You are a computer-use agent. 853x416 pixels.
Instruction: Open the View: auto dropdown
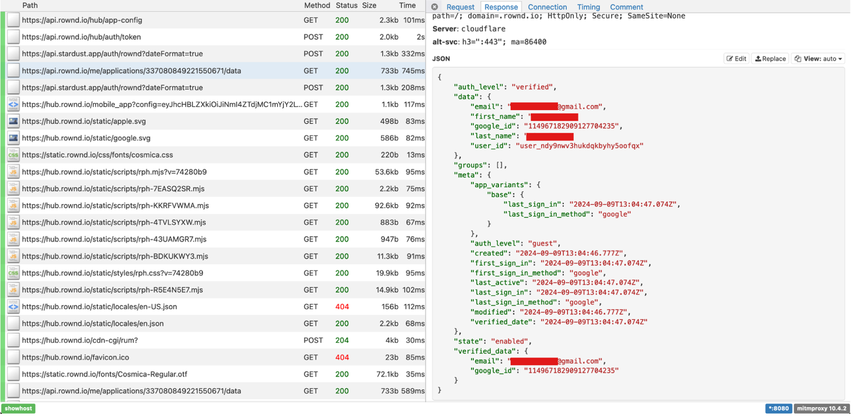(818, 59)
